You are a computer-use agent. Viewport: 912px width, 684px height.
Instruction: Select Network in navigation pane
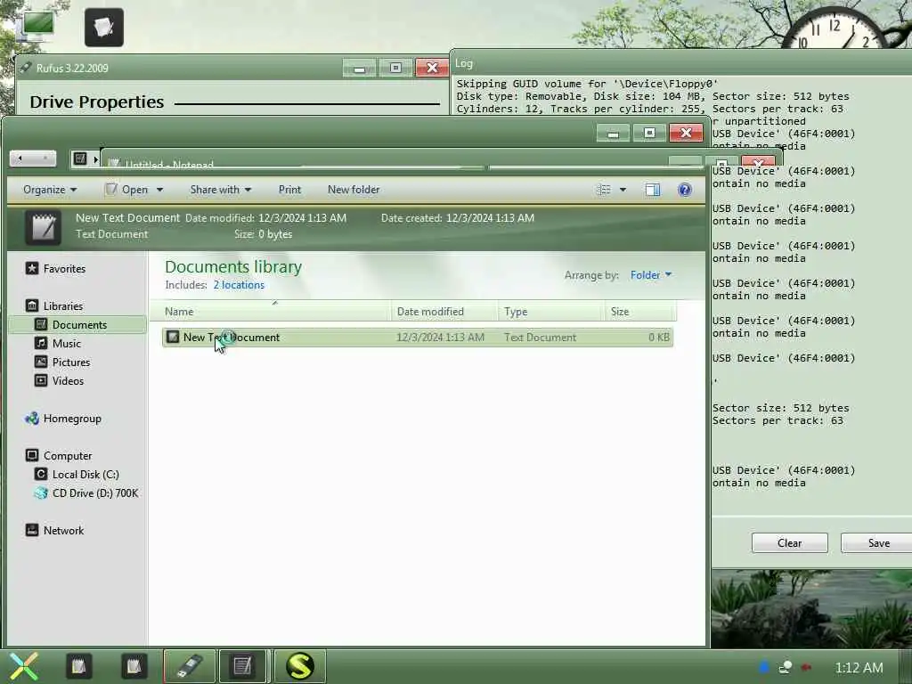[x=63, y=531]
